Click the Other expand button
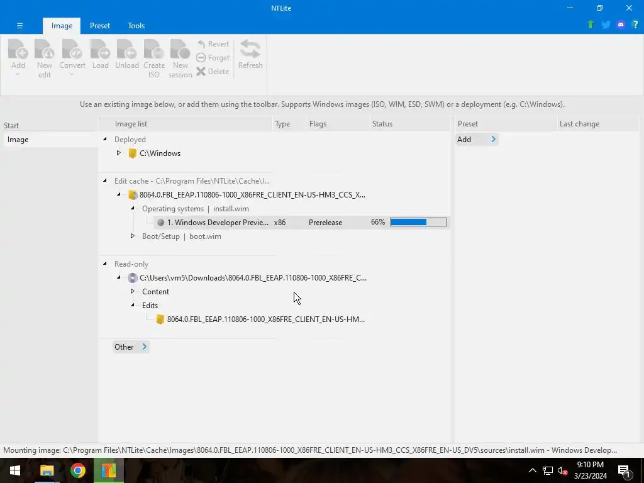 (131, 347)
